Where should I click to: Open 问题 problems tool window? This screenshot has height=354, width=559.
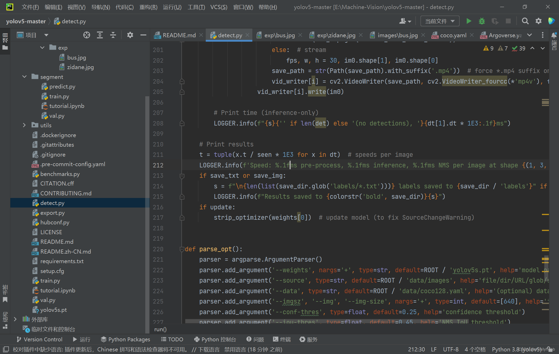pyautogui.click(x=255, y=339)
